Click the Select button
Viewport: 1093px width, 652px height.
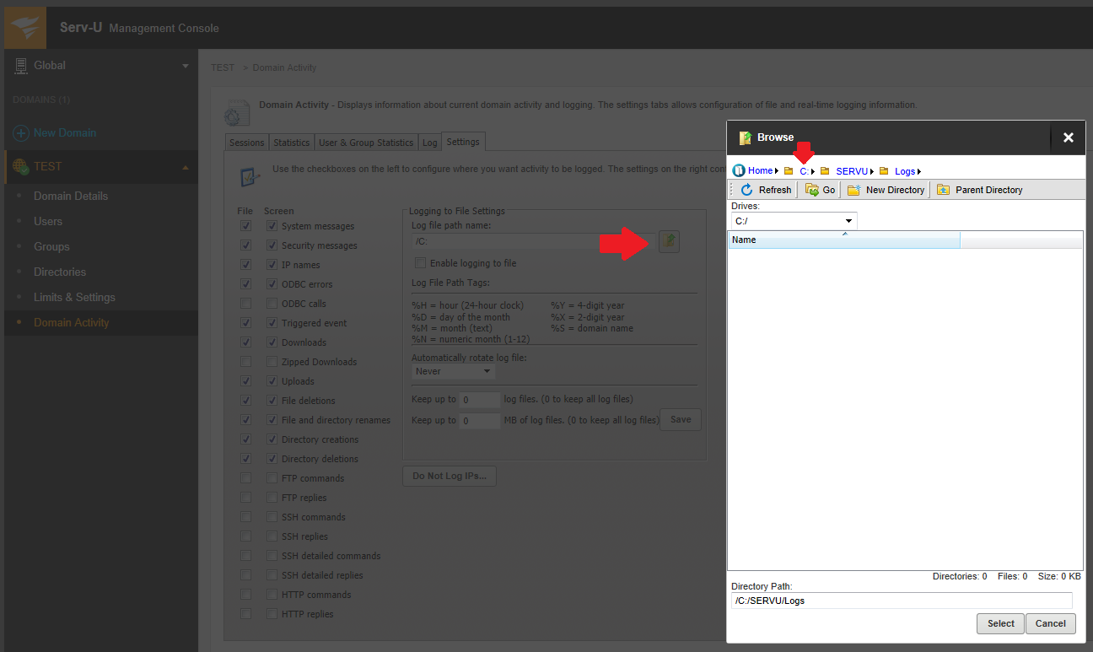tap(1000, 623)
